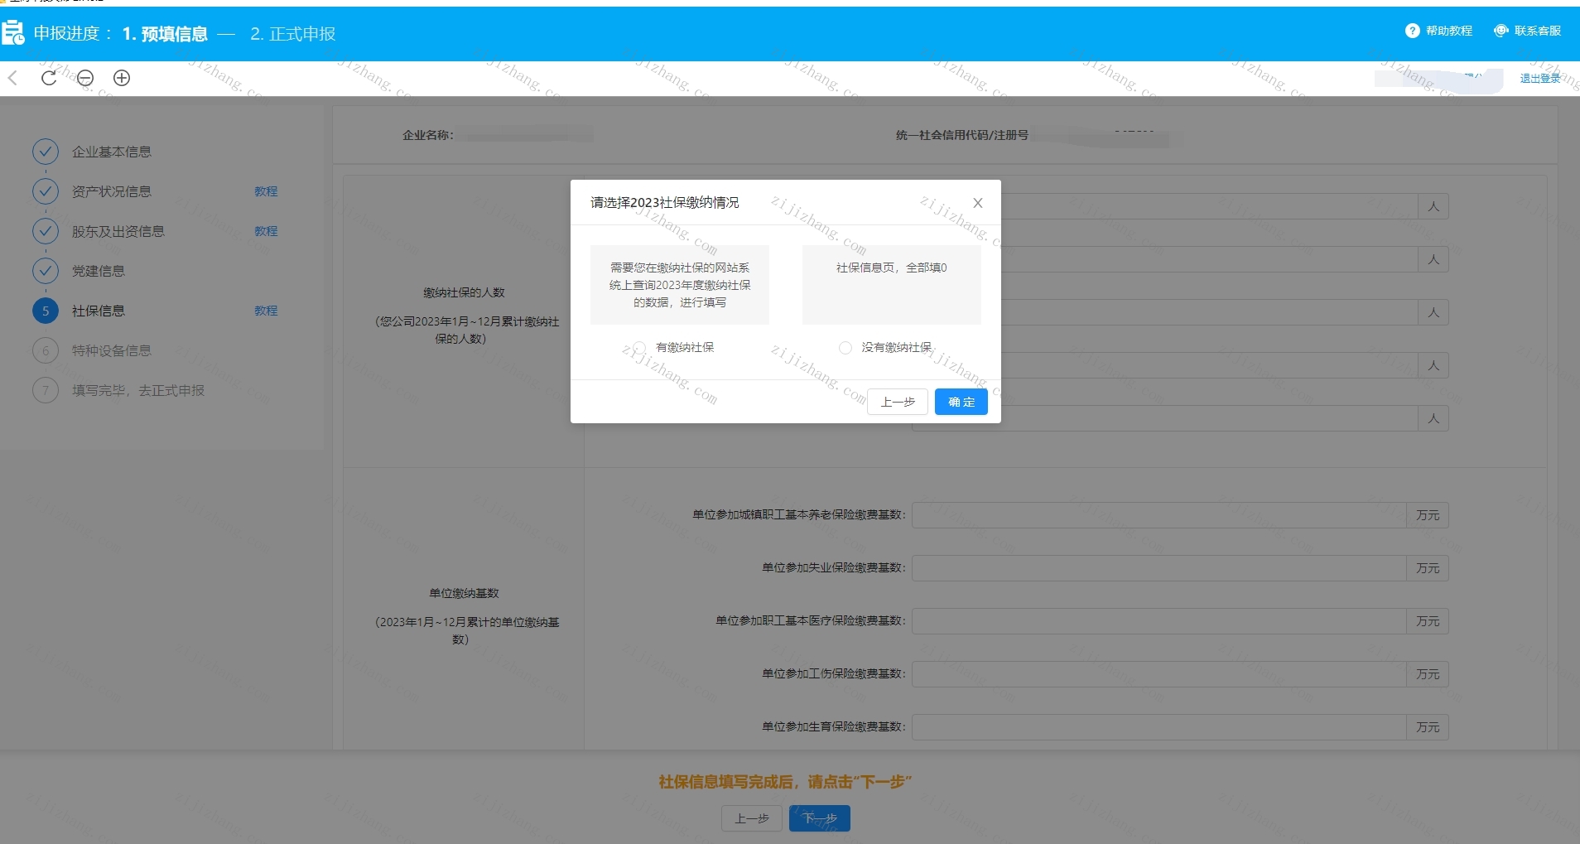
Task: Click the refresh icon in toolbar
Action: click(x=49, y=78)
